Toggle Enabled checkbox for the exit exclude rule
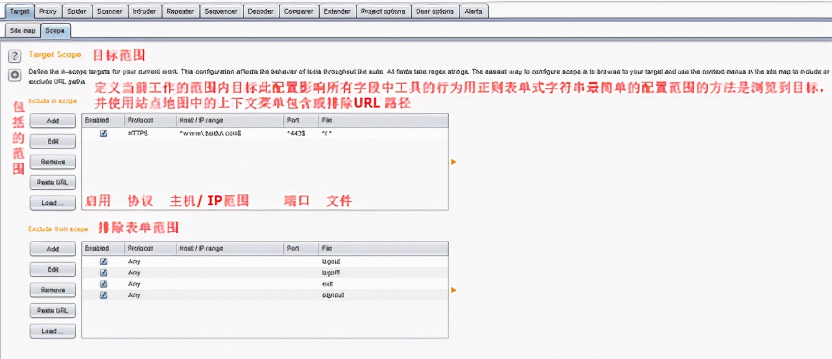This screenshot has width=832, height=359. pyautogui.click(x=104, y=284)
